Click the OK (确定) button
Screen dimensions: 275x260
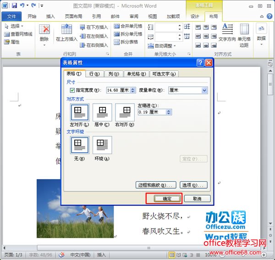[x=167, y=199]
